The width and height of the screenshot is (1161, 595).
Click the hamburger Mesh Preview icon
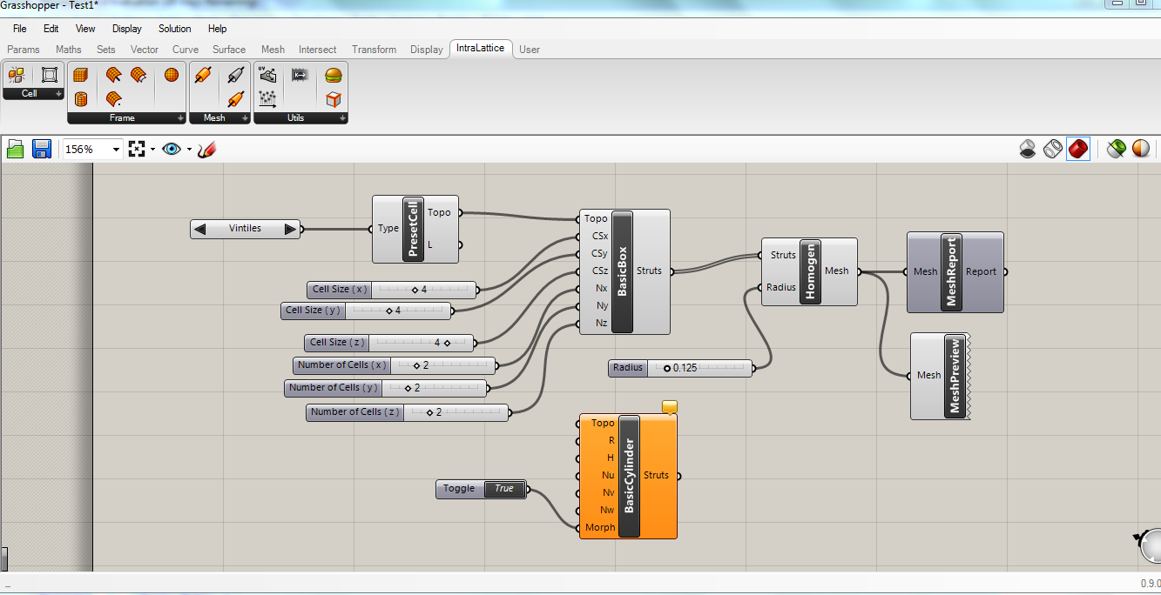click(x=333, y=76)
